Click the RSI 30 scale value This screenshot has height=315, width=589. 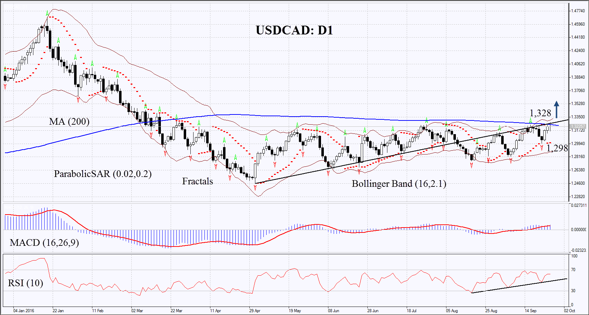pos(573,291)
